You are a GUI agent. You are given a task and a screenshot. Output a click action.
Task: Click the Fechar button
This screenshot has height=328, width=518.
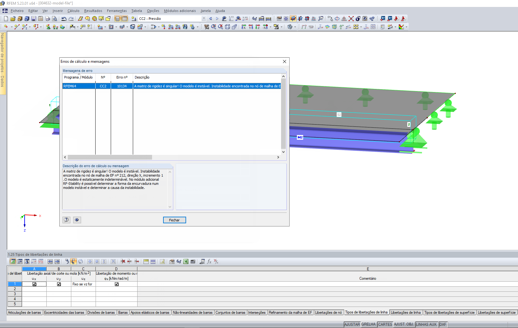[174, 220]
